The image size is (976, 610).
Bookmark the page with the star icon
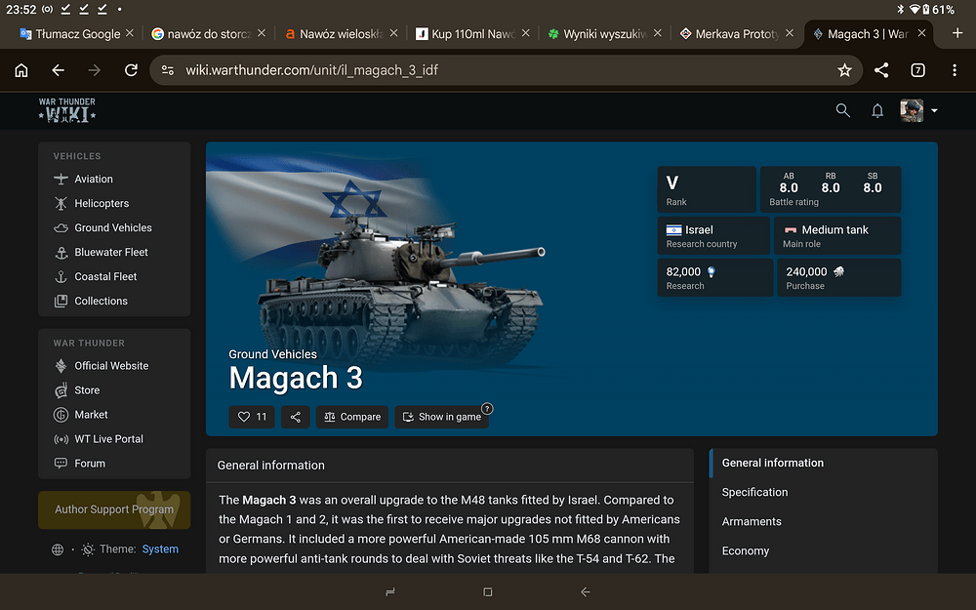click(x=844, y=70)
